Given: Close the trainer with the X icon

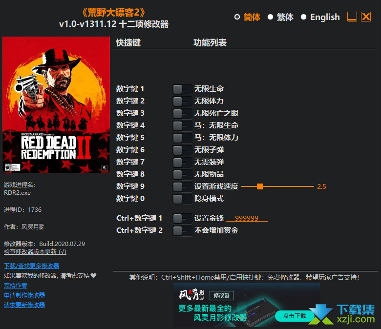Looking at the screenshot, I should click(x=366, y=17).
